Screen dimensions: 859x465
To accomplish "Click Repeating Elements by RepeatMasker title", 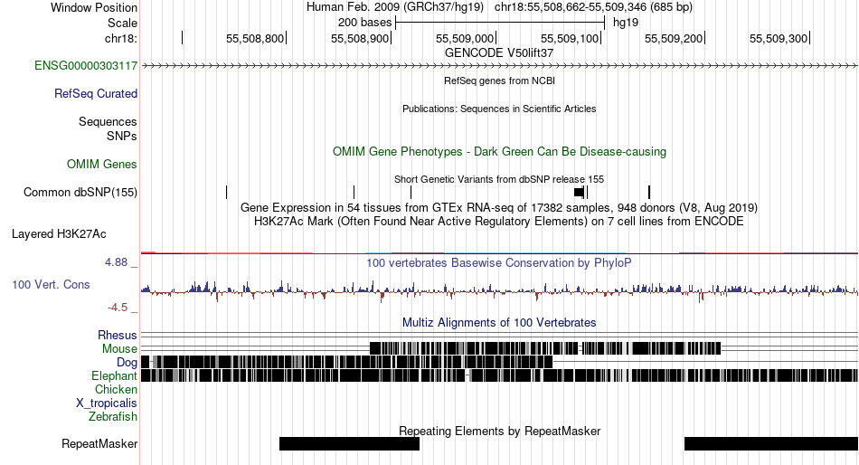I will coord(499,431).
